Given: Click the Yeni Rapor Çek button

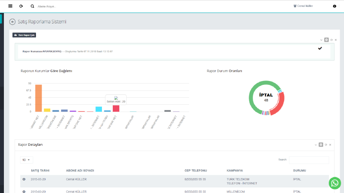Looking at the screenshot, I should click(24, 35).
